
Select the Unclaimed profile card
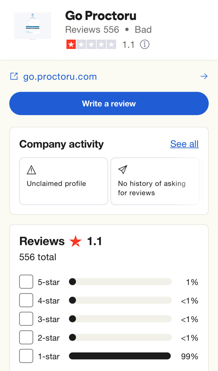click(63, 181)
